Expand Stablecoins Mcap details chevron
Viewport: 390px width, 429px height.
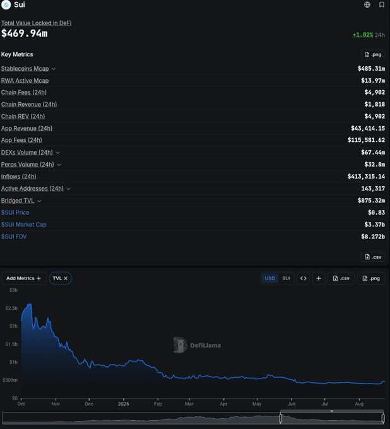pyautogui.click(x=54, y=69)
